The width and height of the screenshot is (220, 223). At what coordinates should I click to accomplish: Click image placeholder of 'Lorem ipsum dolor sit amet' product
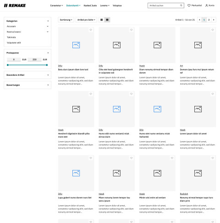[x=198, y=109]
